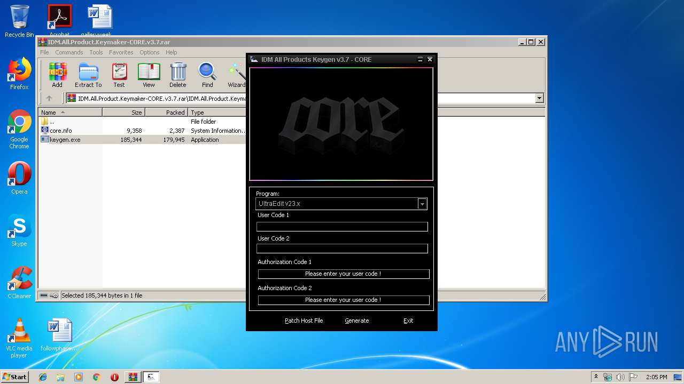Click the taskbar clock showing 2:05 PM
Viewport: 684px width, 384px height.
[656, 377]
